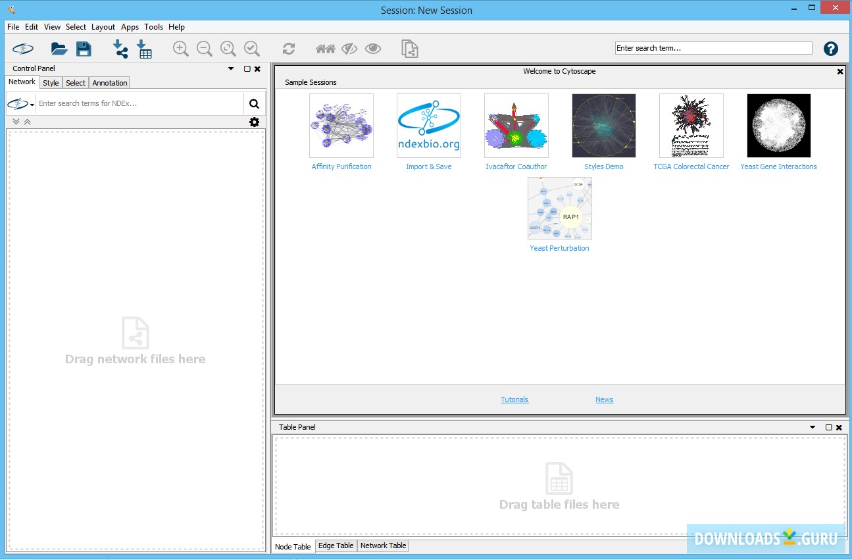Open the Layout menu
The width and height of the screenshot is (852, 560).
click(103, 27)
